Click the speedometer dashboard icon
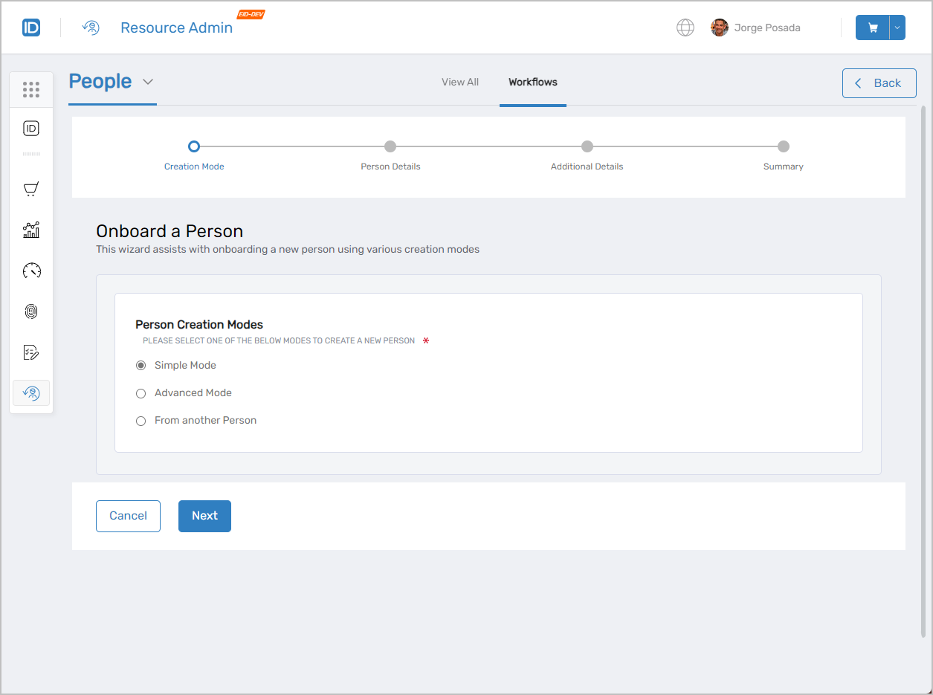This screenshot has width=933, height=695. 30,271
